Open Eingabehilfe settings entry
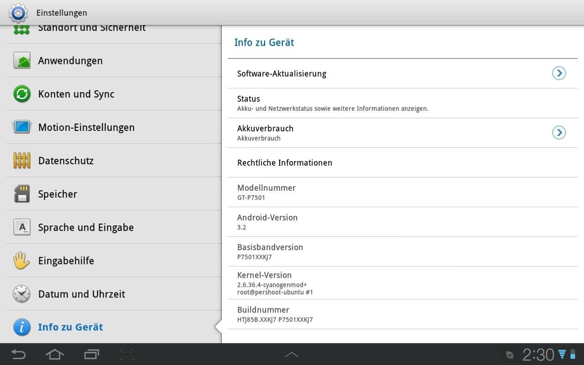The height and width of the screenshot is (365, 584). click(x=114, y=261)
